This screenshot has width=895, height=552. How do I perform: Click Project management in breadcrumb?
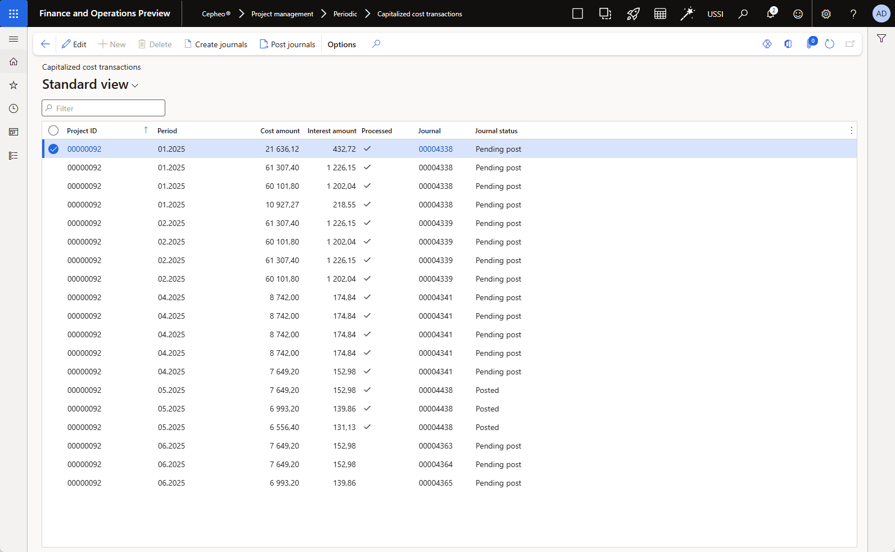click(282, 14)
